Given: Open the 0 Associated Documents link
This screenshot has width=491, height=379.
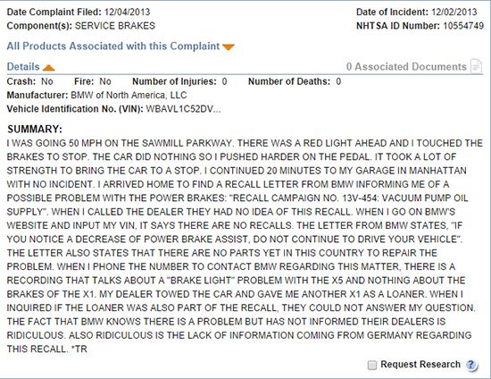Looking at the screenshot, I should coord(406,66).
